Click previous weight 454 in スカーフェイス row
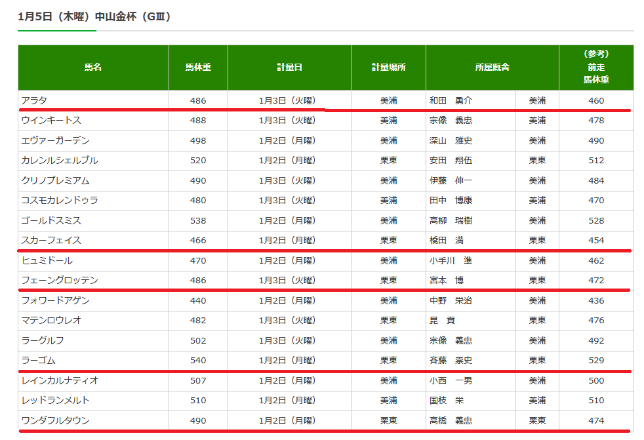The width and height of the screenshot is (644, 440). coord(596,241)
